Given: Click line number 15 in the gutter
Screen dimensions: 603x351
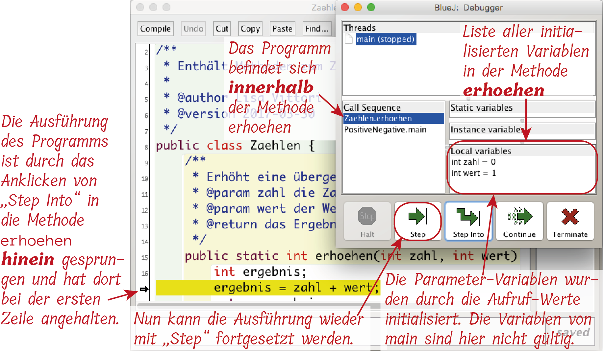Looking at the screenshot, I should [145, 258].
